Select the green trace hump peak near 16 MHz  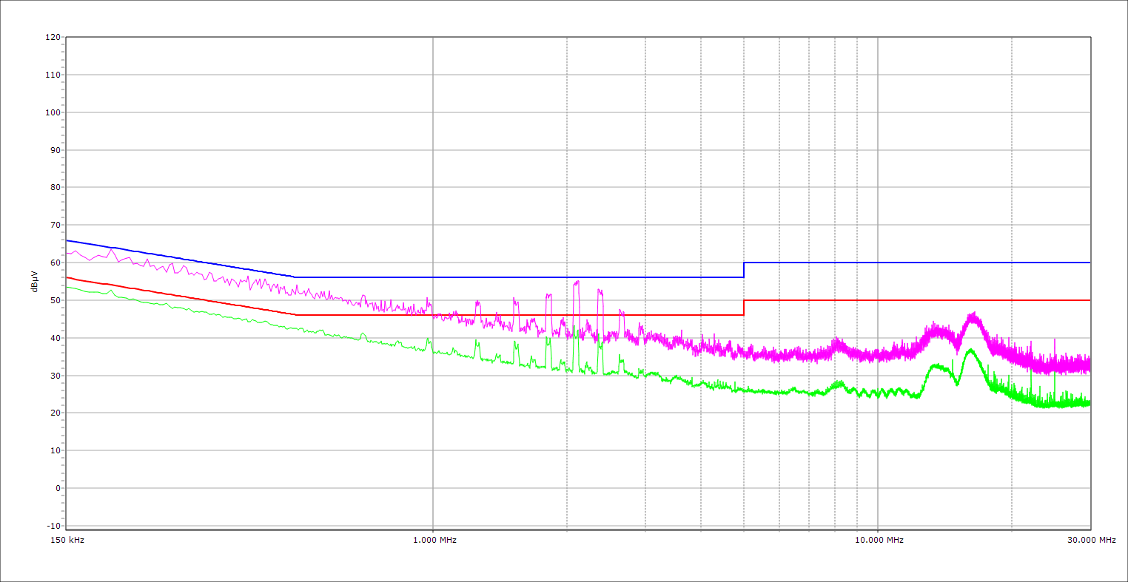[x=970, y=350]
